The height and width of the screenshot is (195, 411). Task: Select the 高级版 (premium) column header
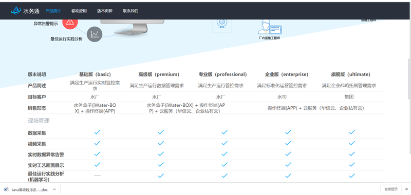[159, 74]
